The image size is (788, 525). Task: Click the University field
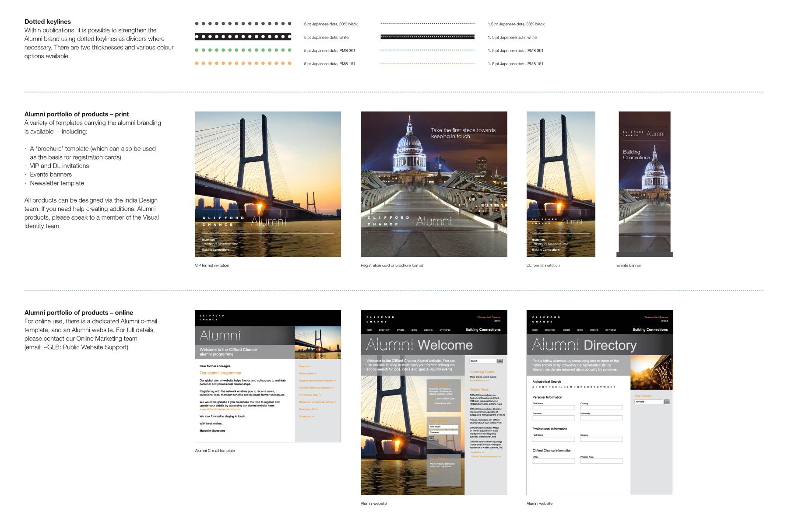[x=601, y=418]
